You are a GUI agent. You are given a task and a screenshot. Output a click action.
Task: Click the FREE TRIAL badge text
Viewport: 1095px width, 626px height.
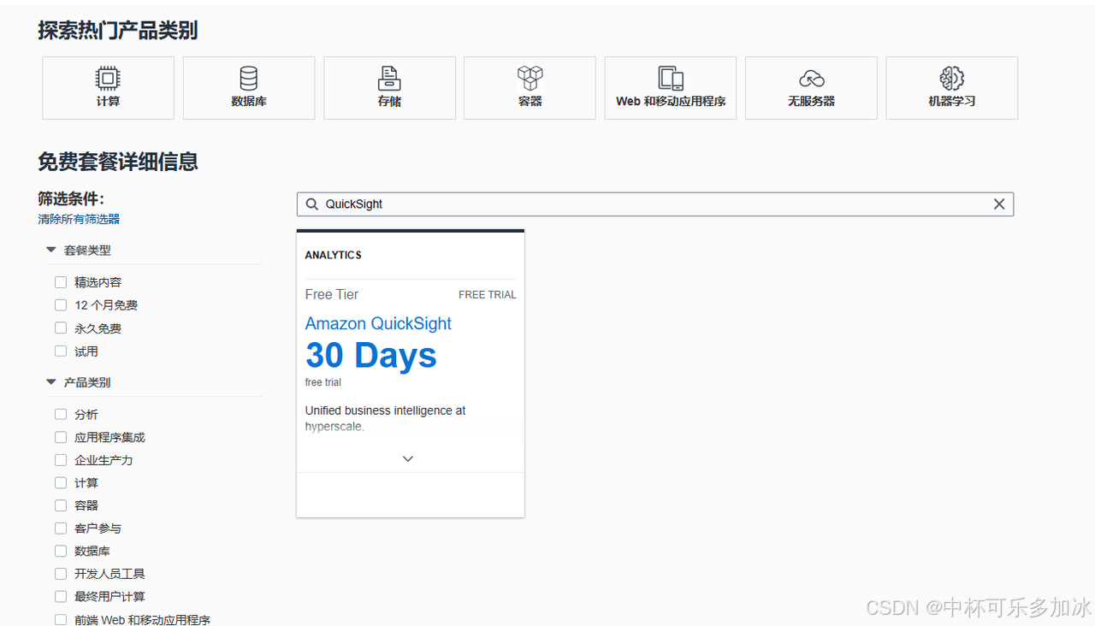(488, 295)
